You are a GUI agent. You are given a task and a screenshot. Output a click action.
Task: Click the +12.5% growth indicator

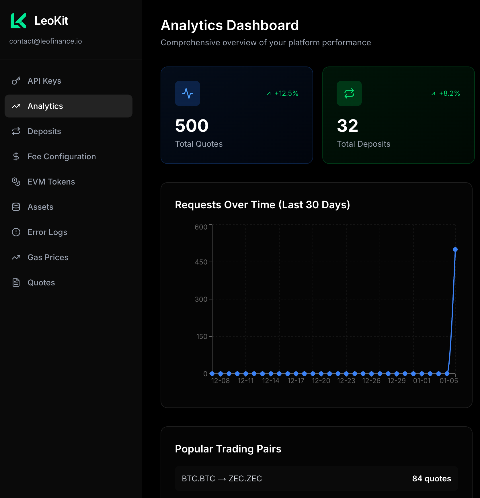pyautogui.click(x=283, y=93)
